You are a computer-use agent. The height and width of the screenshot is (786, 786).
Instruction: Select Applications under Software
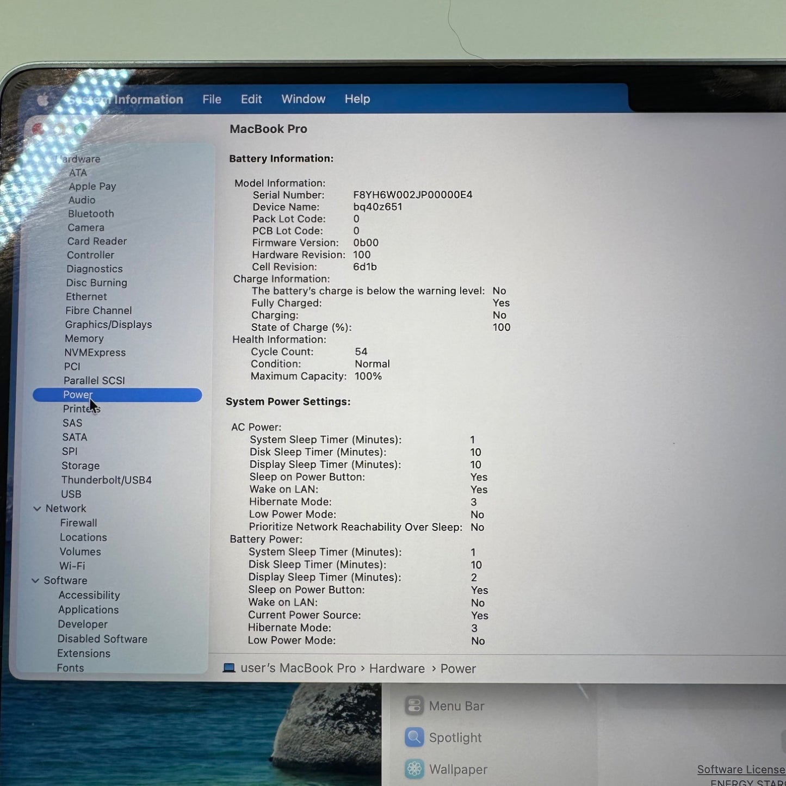(88, 610)
